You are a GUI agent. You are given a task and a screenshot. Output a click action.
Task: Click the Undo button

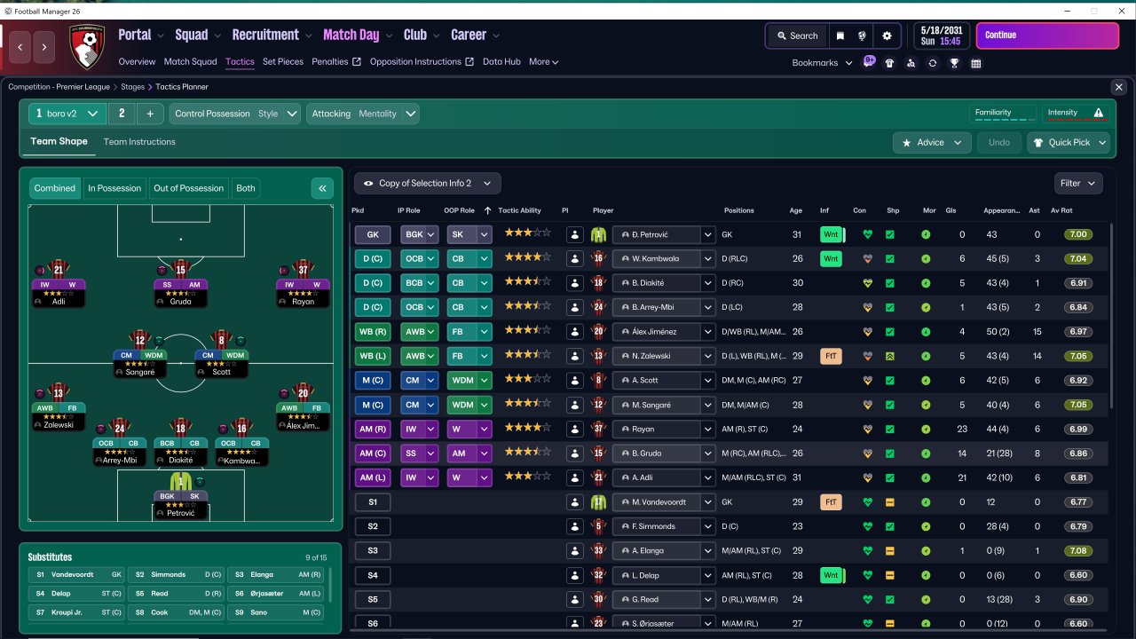point(999,143)
